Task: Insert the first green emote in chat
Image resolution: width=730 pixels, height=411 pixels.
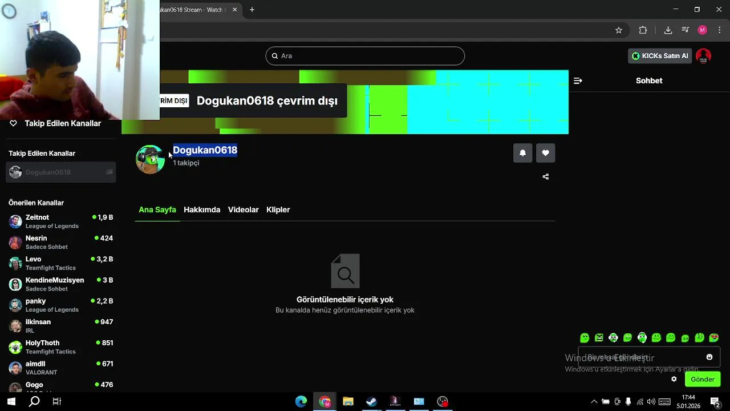Action: 585,338
